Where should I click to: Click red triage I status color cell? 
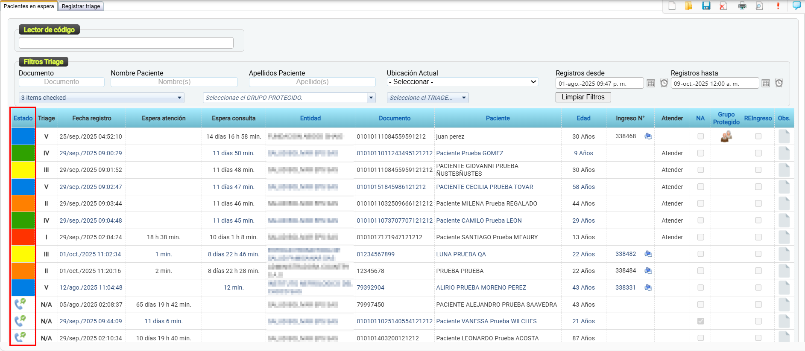point(23,237)
